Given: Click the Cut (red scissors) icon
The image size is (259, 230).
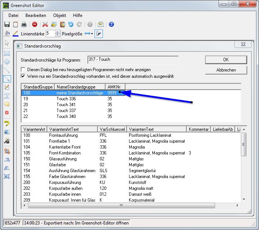Looking at the screenshot, I should [x=45, y=25].
